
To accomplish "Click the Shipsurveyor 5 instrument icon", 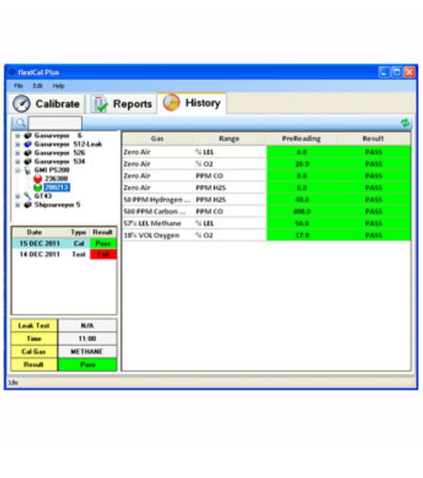I will coord(28,204).
